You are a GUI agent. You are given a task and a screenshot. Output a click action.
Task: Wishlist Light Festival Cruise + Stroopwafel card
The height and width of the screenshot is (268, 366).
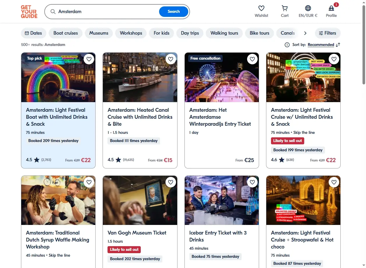click(334, 182)
